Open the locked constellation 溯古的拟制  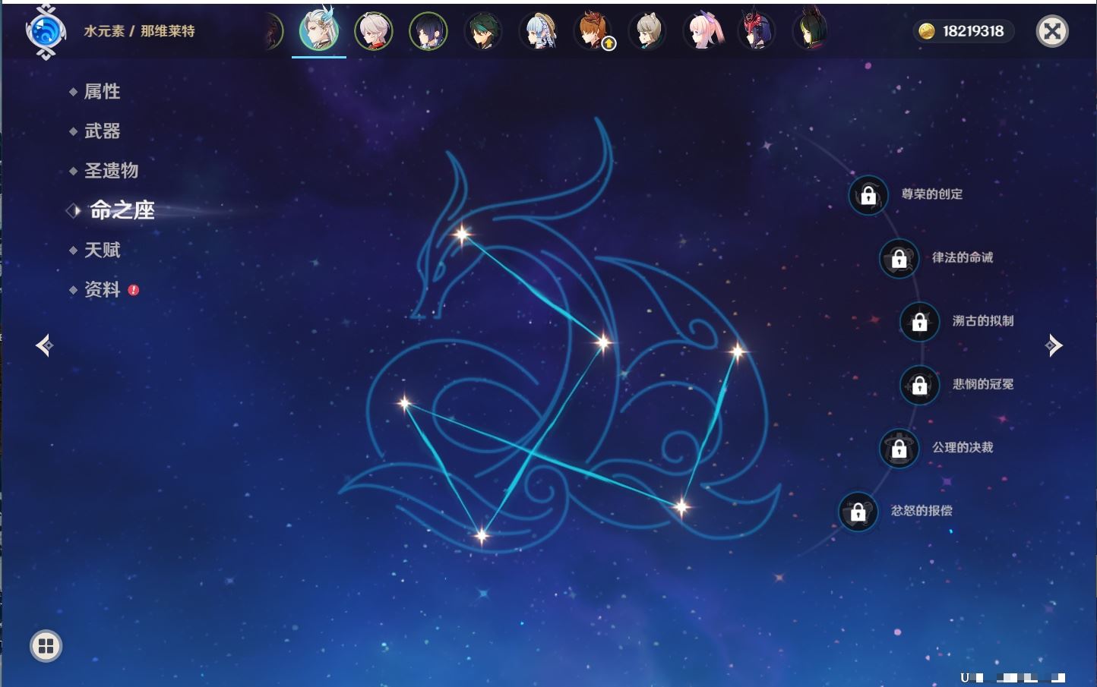click(x=919, y=322)
